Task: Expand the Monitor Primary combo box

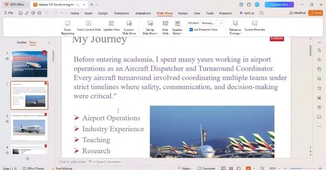Action: (x=212, y=23)
